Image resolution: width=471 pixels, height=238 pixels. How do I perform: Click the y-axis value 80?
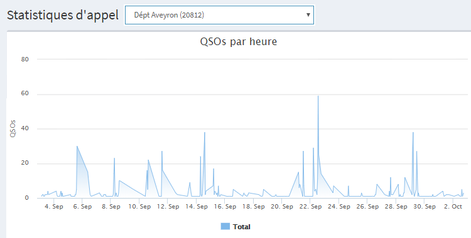point(25,59)
